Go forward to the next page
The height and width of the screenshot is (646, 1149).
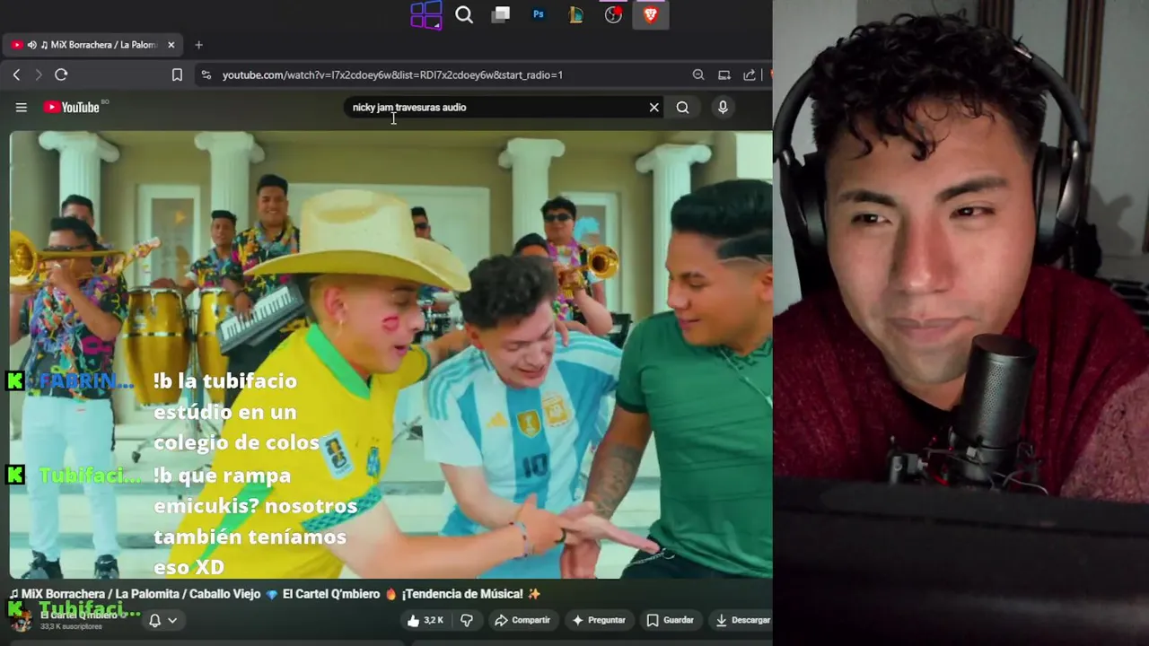click(x=38, y=75)
